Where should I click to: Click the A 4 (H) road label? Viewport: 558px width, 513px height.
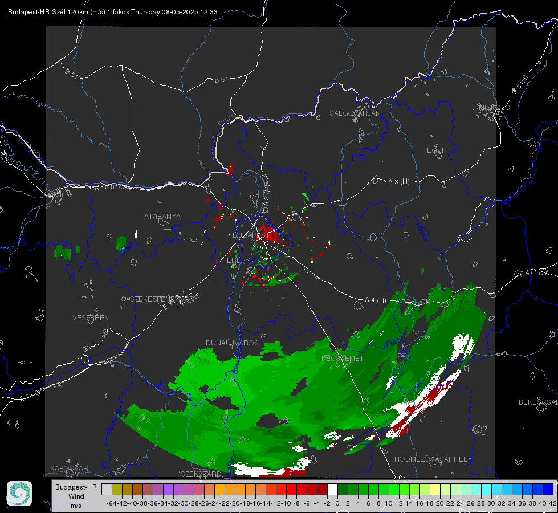[x=376, y=300]
